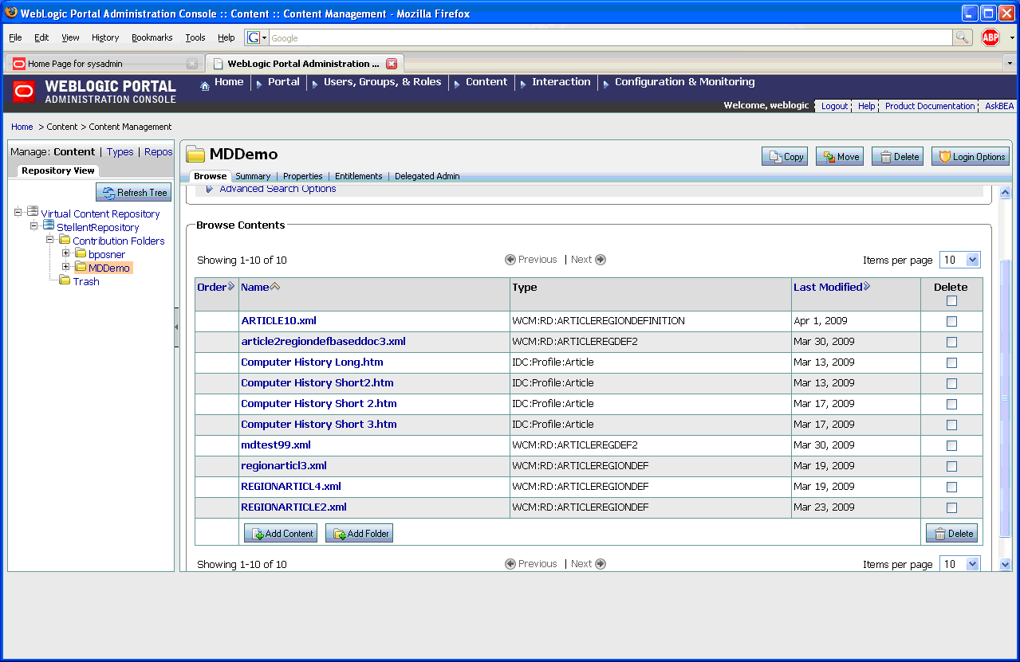Click the Previous arrow icon above the table
The width and height of the screenshot is (1020, 662).
tap(510, 260)
